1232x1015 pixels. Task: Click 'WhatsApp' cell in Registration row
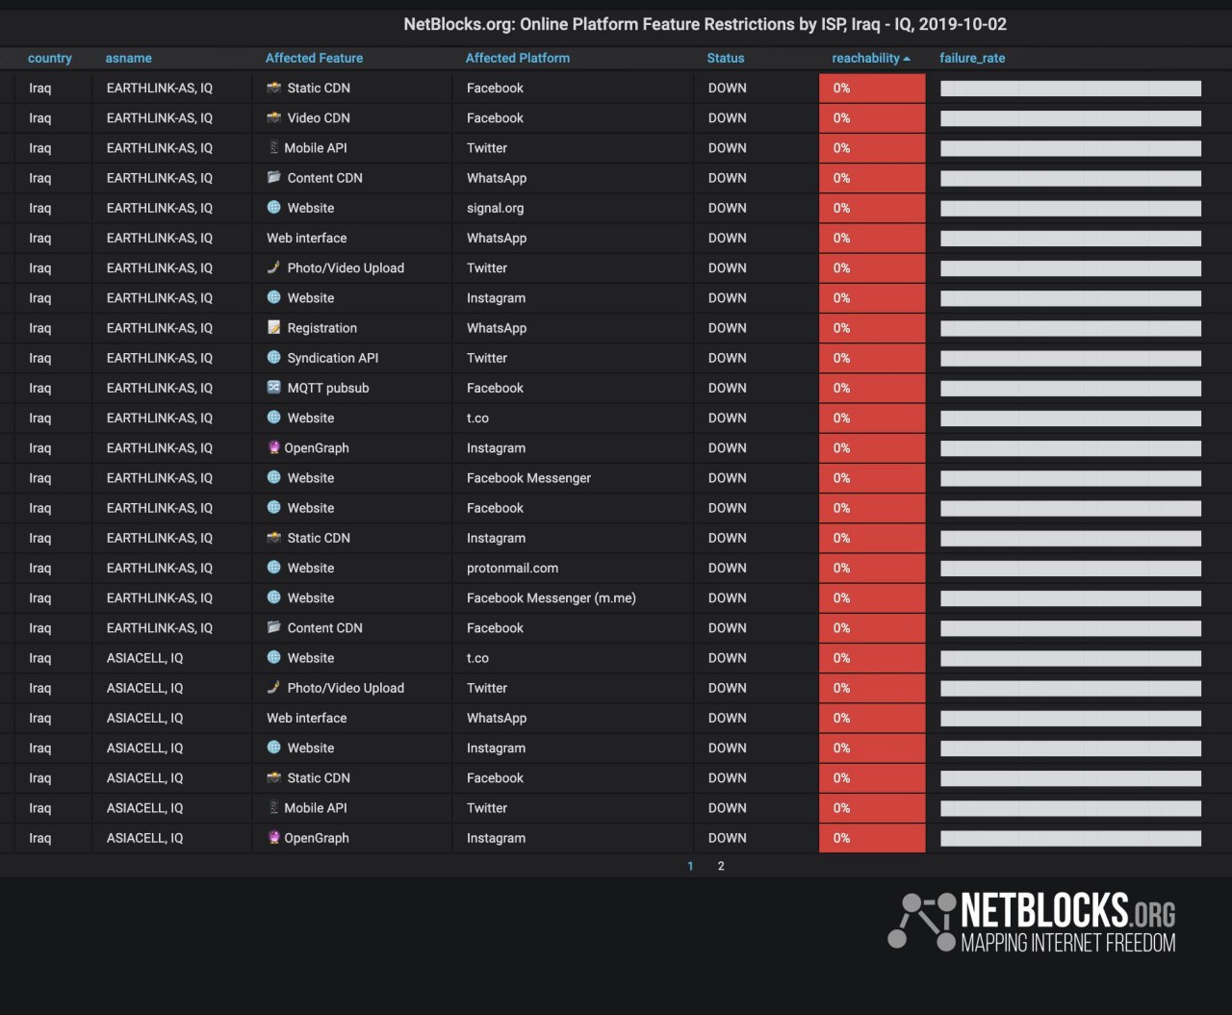point(497,328)
